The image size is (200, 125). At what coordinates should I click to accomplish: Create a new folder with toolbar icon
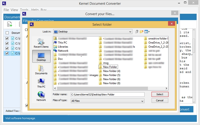[x=141, y=31]
